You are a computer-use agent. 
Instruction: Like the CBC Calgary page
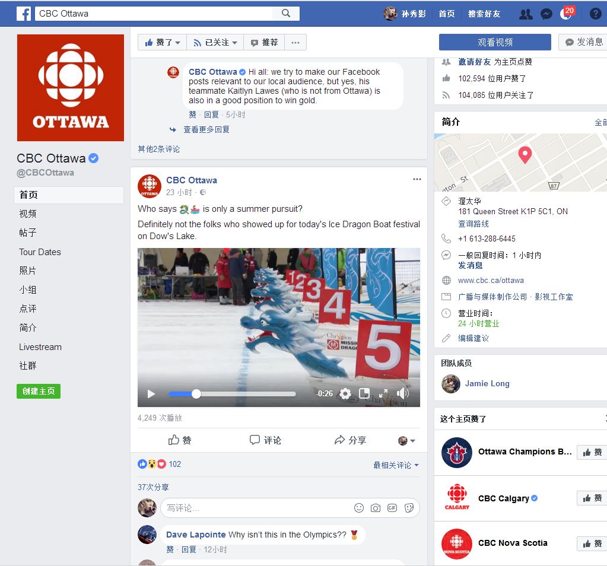(x=592, y=498)
